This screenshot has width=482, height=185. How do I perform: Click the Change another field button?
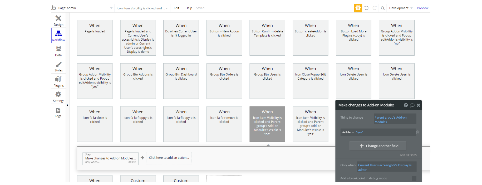(378, 146)
